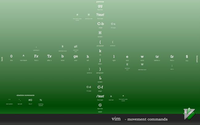Screen dimensions: 200x125
Task: Select the capital "H" screen command
Action: pos(100,33)
